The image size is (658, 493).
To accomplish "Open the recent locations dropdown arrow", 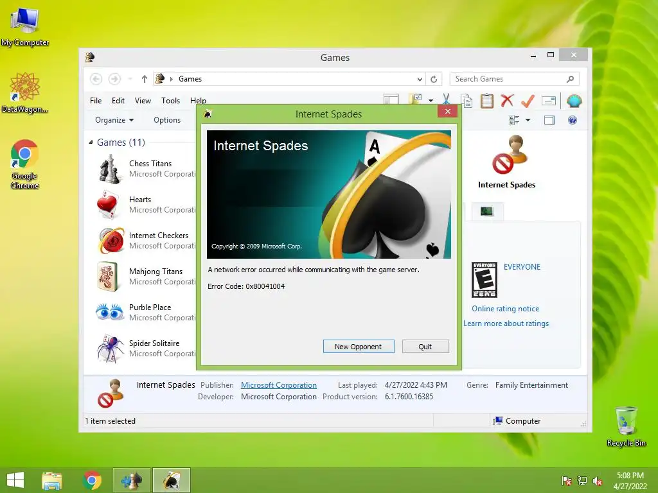I will [130, 79].
